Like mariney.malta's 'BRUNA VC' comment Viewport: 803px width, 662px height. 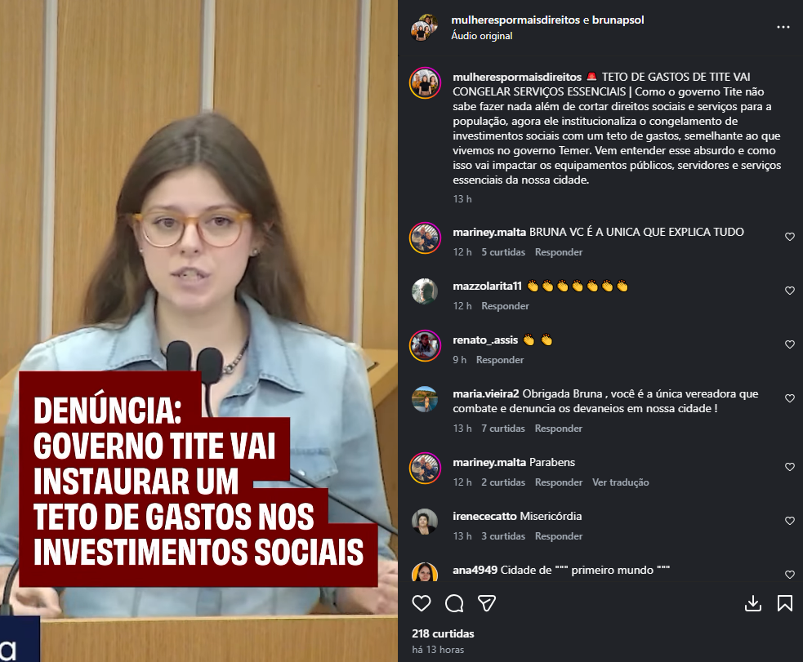(x=790, y=237)
